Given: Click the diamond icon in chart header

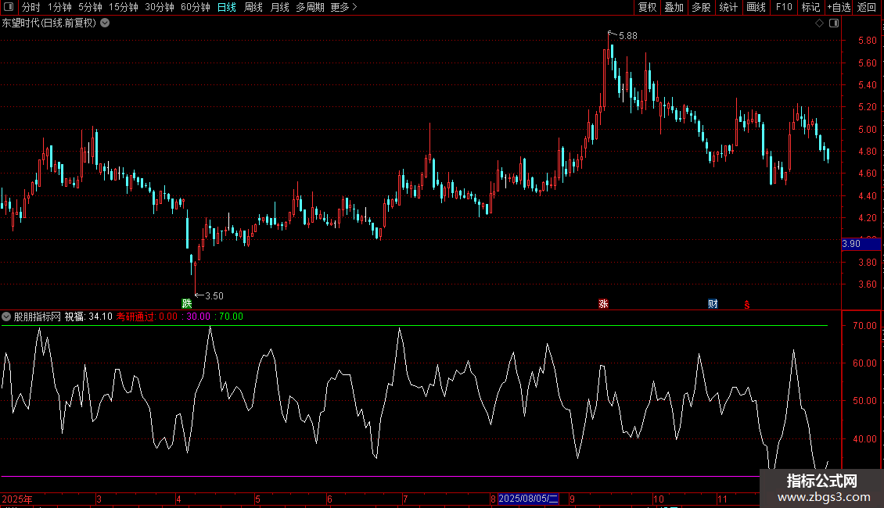Looking at the screenshot, I should point(819,23).
